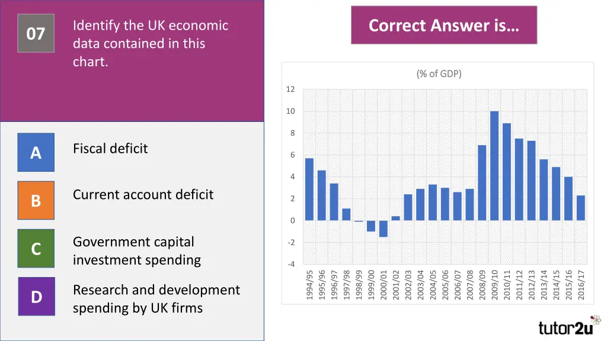Choose Government capital investment spending option

click(137, 250)
